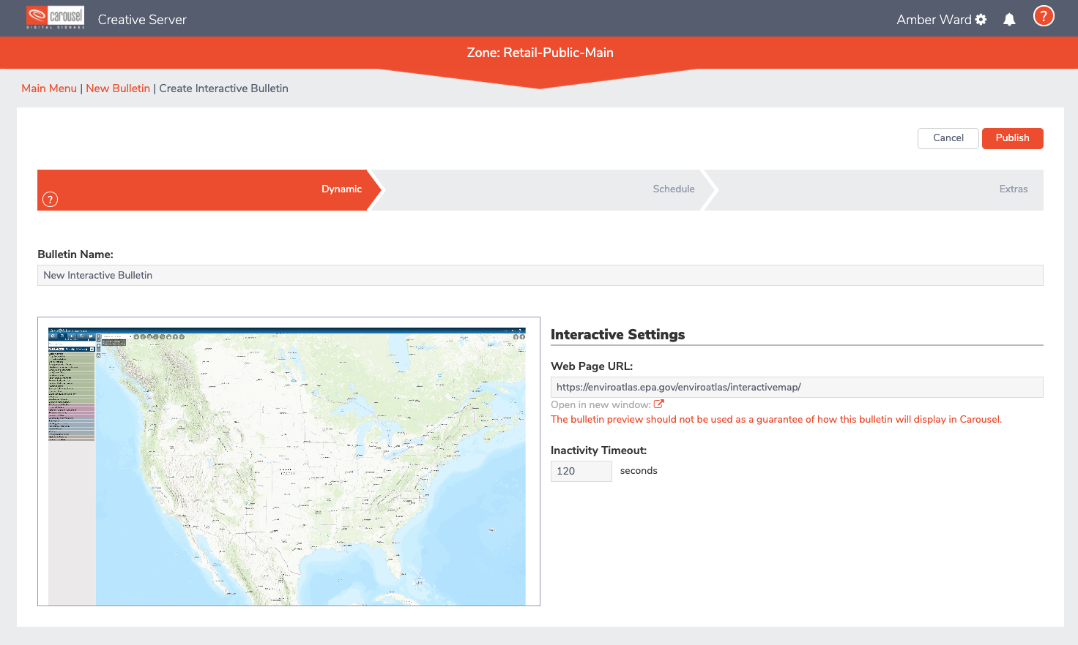Open the notifications bell

coord(1009,20)
